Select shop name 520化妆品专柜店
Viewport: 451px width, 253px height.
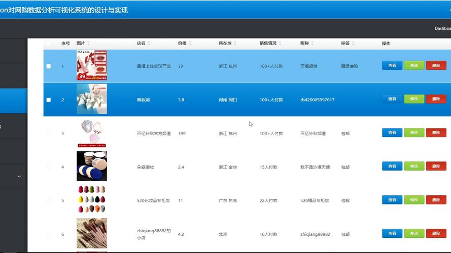[x=153, y=200]
